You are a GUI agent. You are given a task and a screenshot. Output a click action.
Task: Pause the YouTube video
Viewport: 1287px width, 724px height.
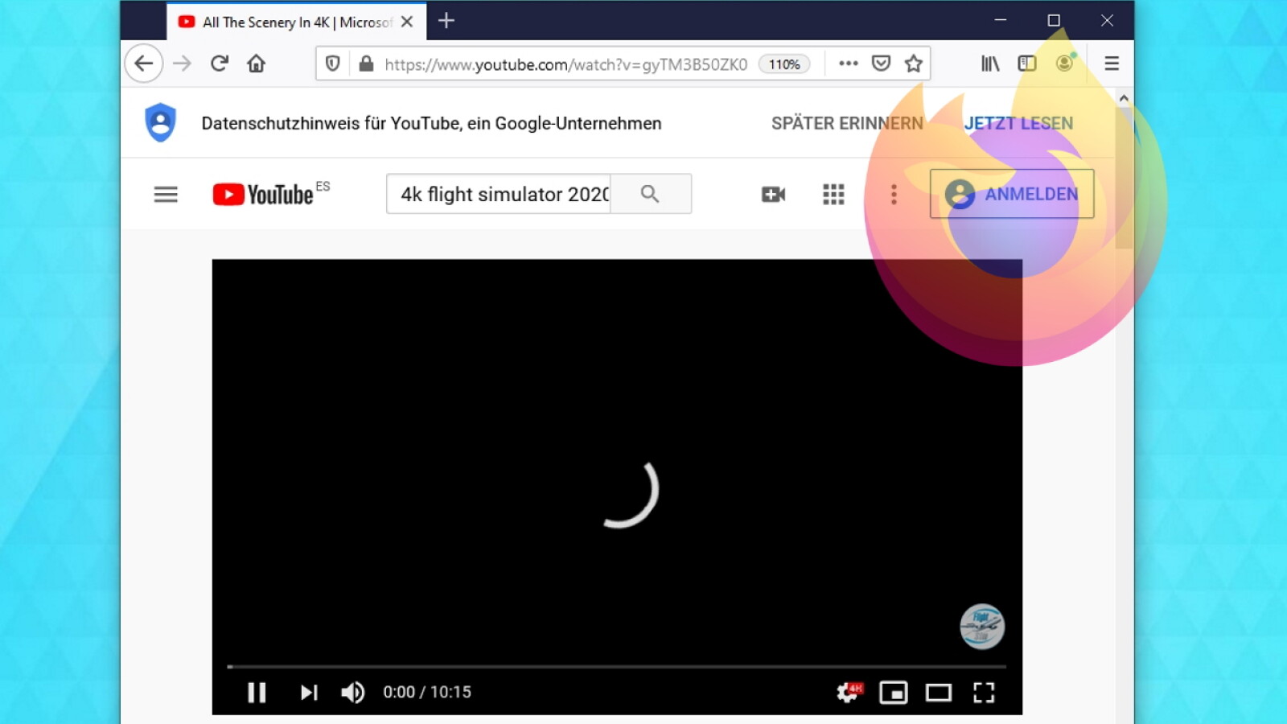tap(257, 693)
